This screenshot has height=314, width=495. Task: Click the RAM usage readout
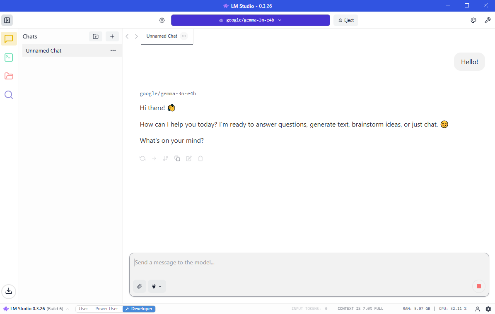(x=416, y=309)
